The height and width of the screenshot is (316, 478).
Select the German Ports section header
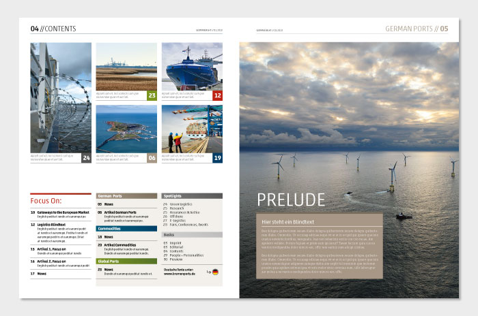[x=126, y=195]
